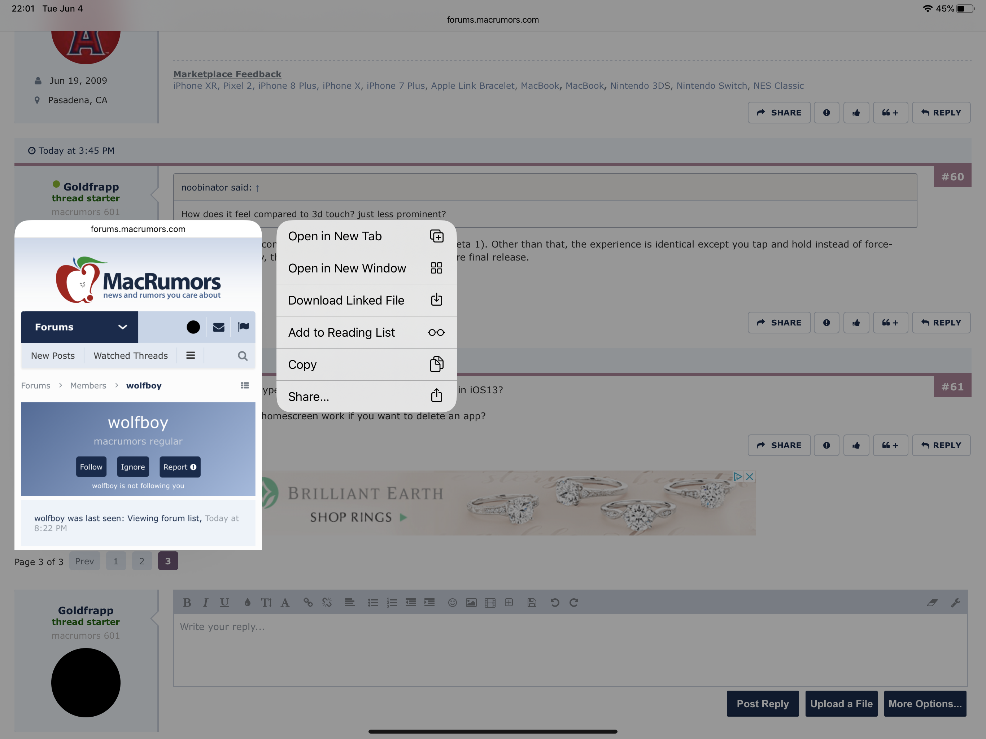Insert an image in reply
This screenshot has height=739, width=986.
471,603
